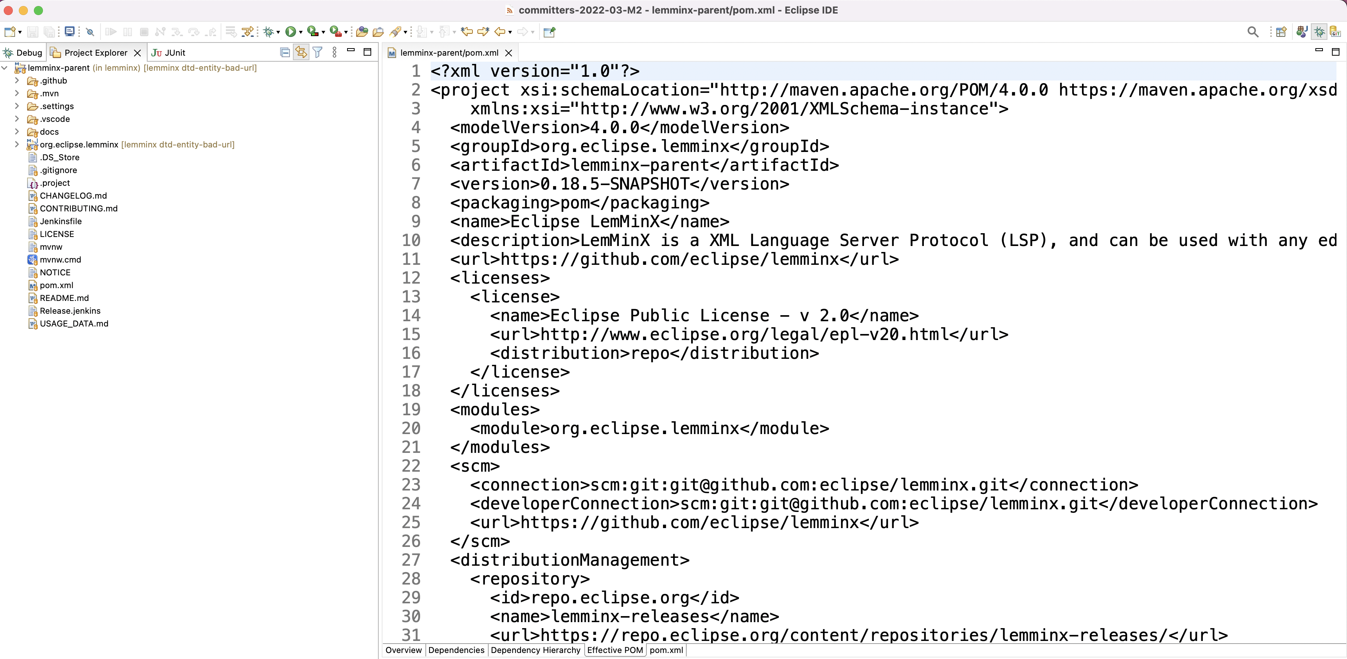Click the Coverage run icon

pyautogui.click(x=313, y=32)
